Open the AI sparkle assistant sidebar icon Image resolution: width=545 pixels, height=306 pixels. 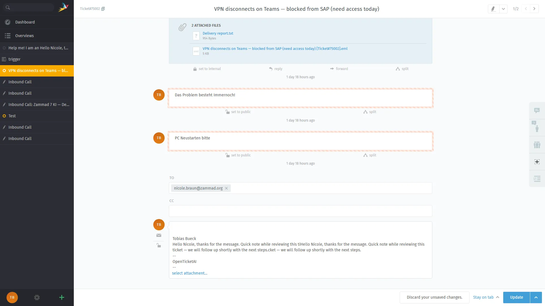click(x=537, y=162)
